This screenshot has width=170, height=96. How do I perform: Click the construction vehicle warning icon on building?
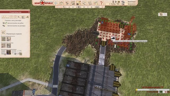pos(113,38)
